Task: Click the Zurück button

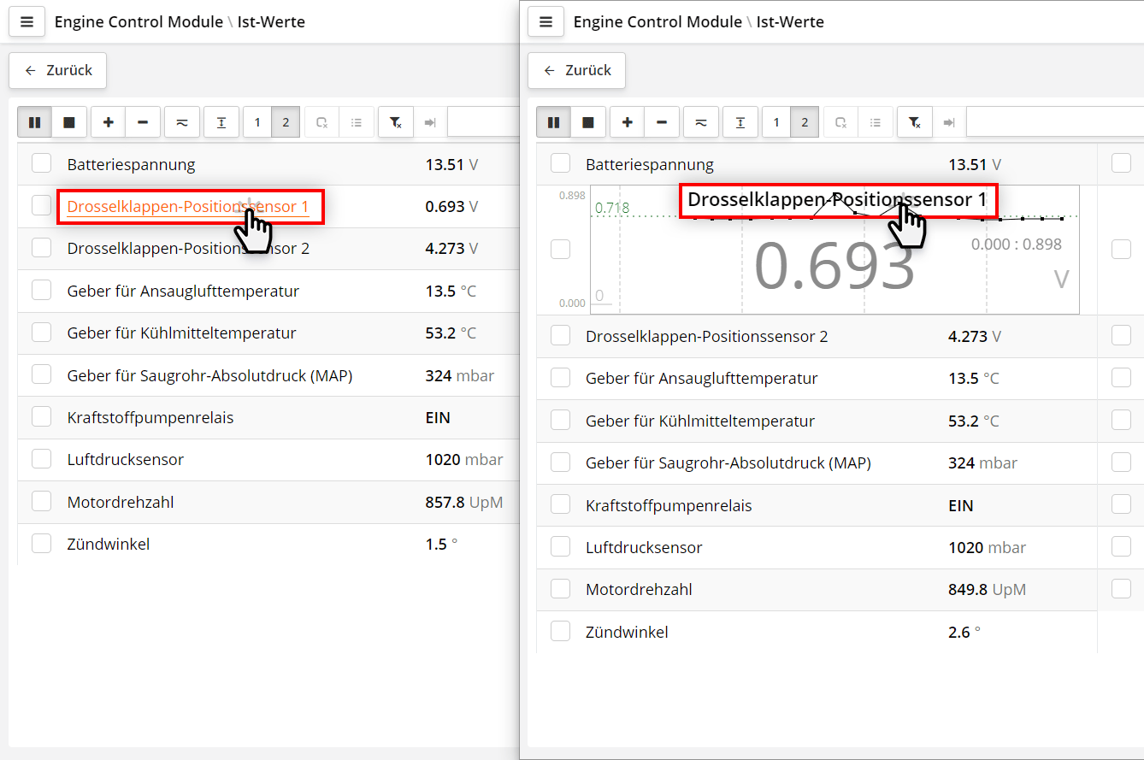Action: 575,70
